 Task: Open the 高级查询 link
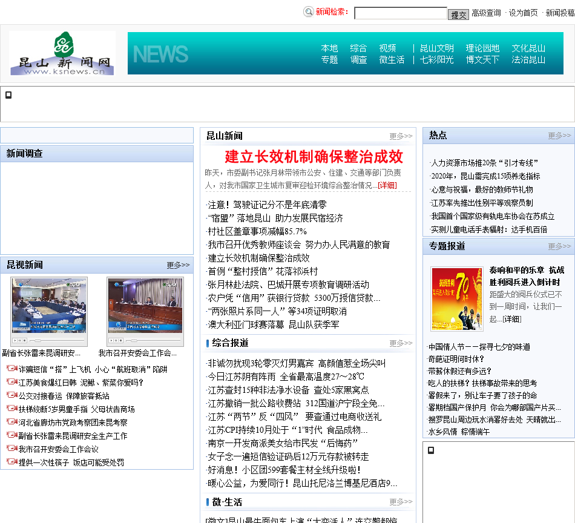point(486,13)
